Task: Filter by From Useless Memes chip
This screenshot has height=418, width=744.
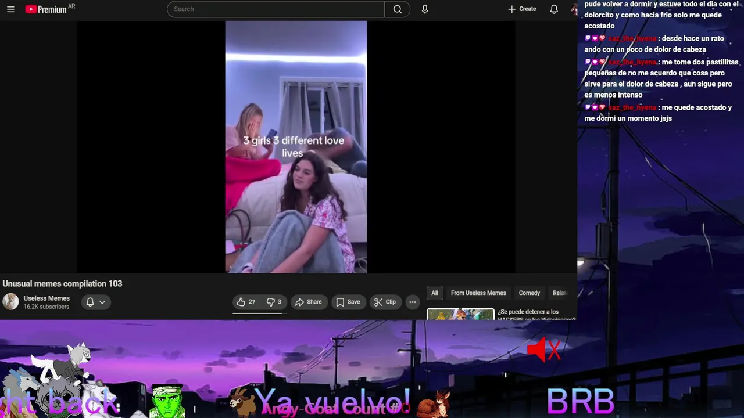Action: [478, 293]
